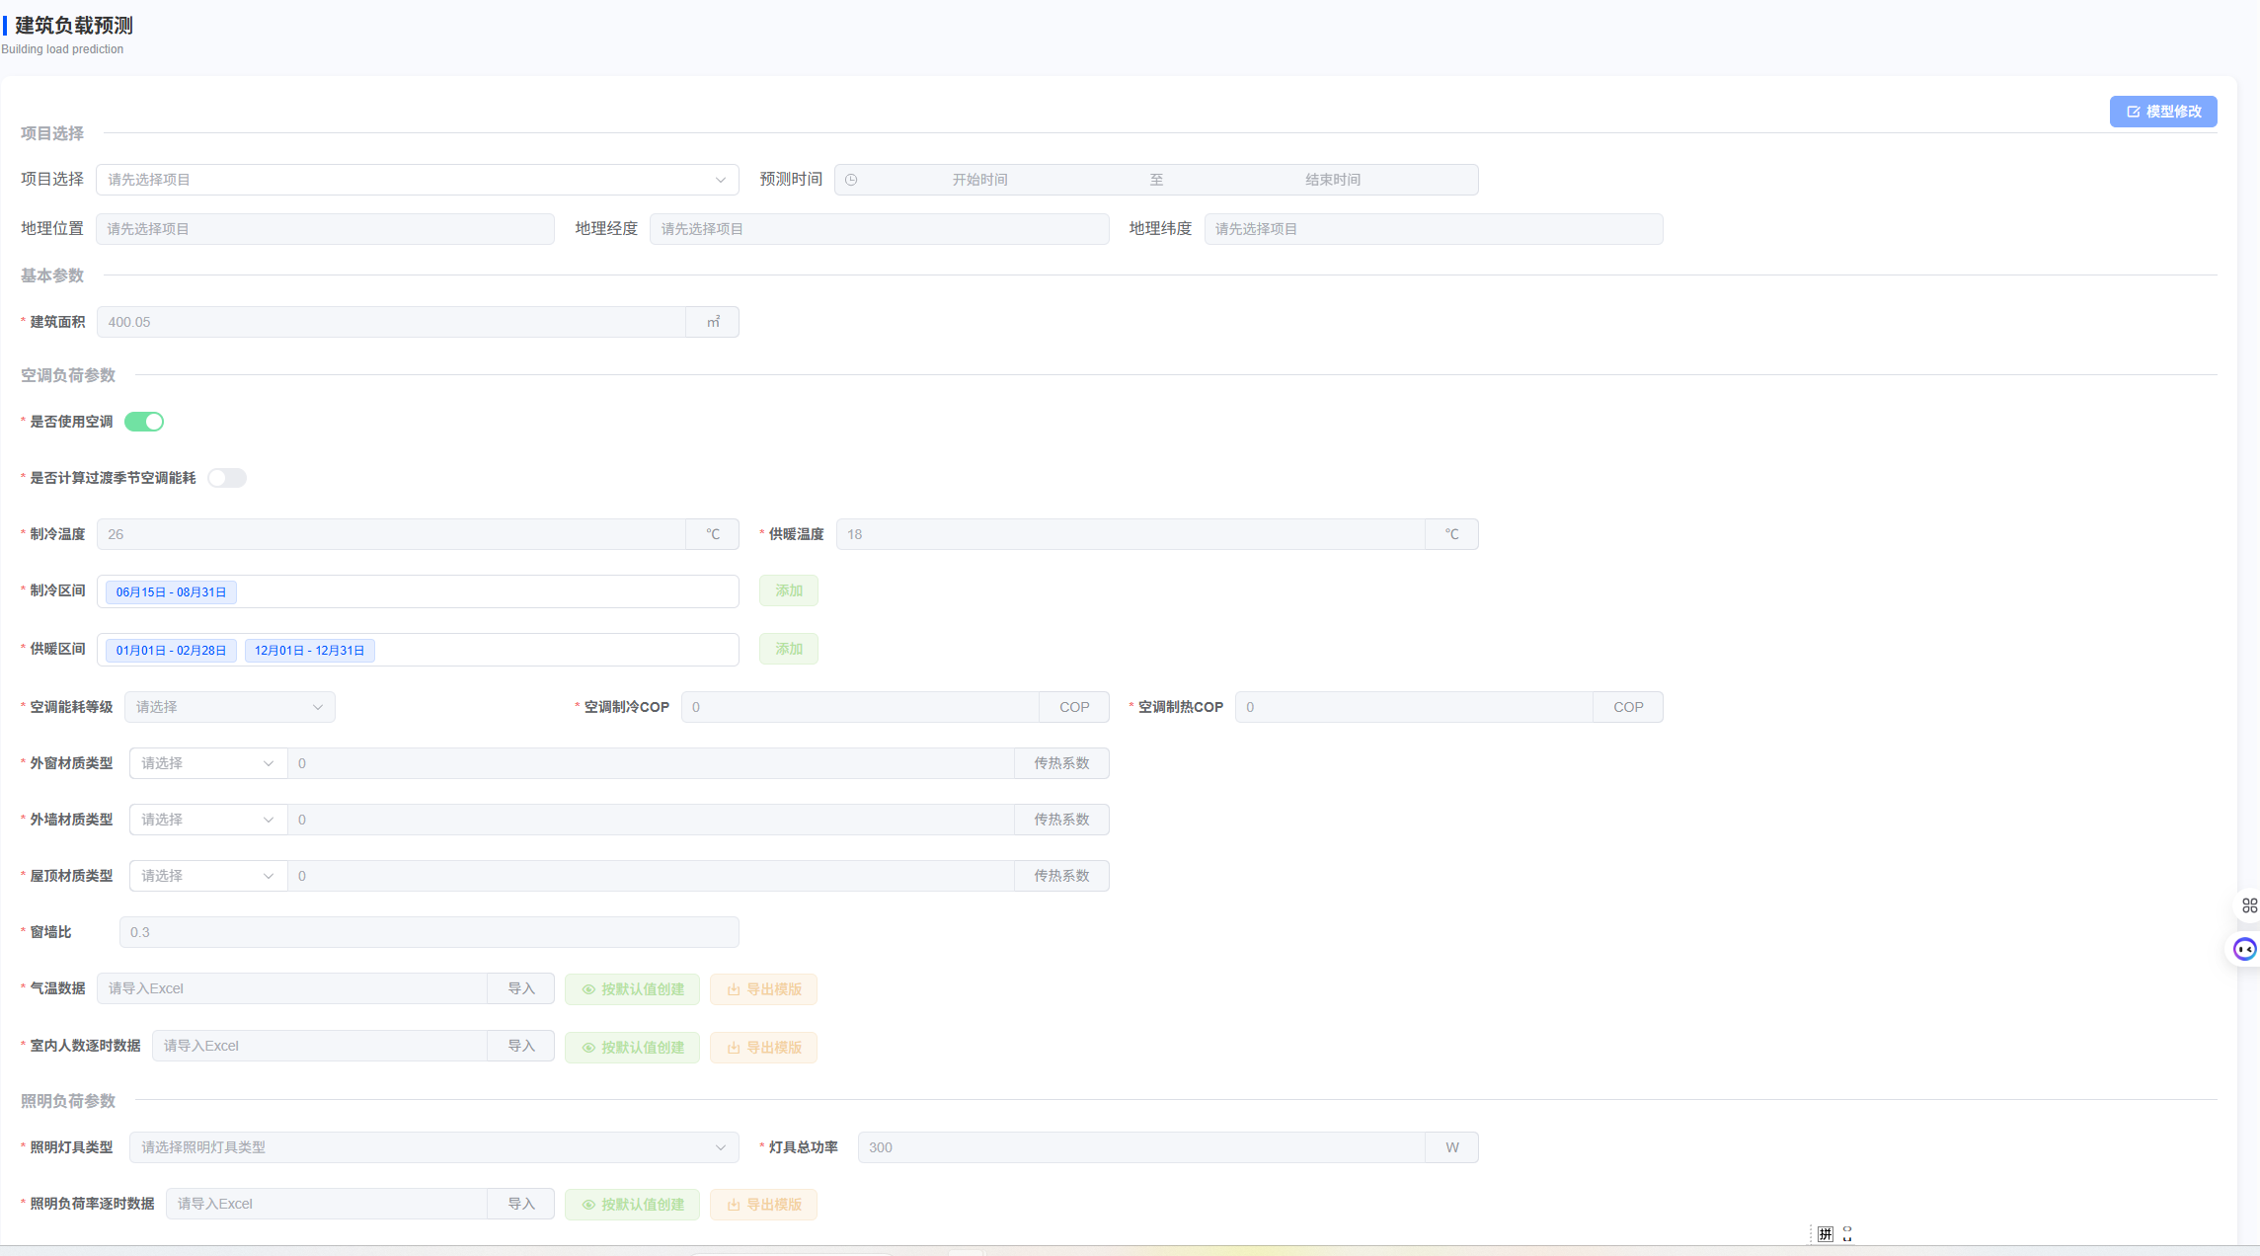
Task: Edit 屋顶材质类型 传热系数 value
Action: [651, 876]
